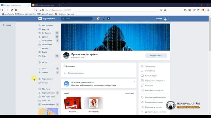211x118 pixels.
Task: Click Рассказать друзьям option
Action: [154, 102]
